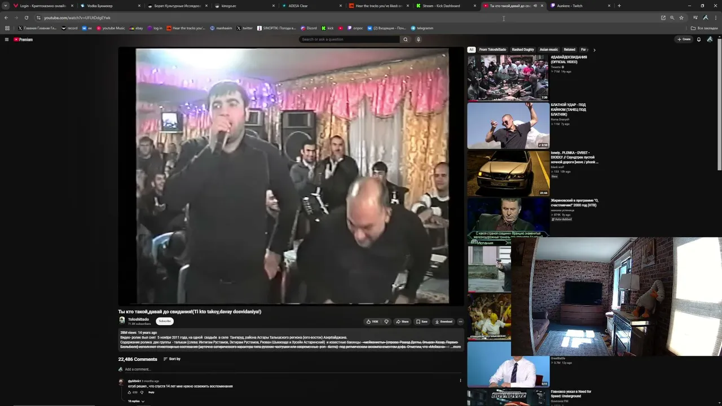Switch to the Hear the tracks you've liked tab

[377, 6]
